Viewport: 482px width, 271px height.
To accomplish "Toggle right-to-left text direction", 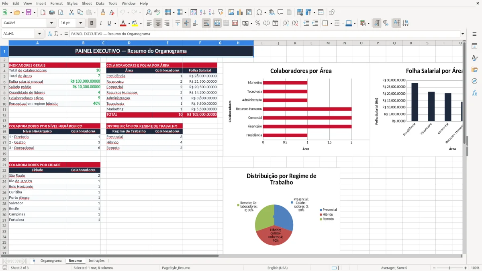I will [x=386, y=23].
